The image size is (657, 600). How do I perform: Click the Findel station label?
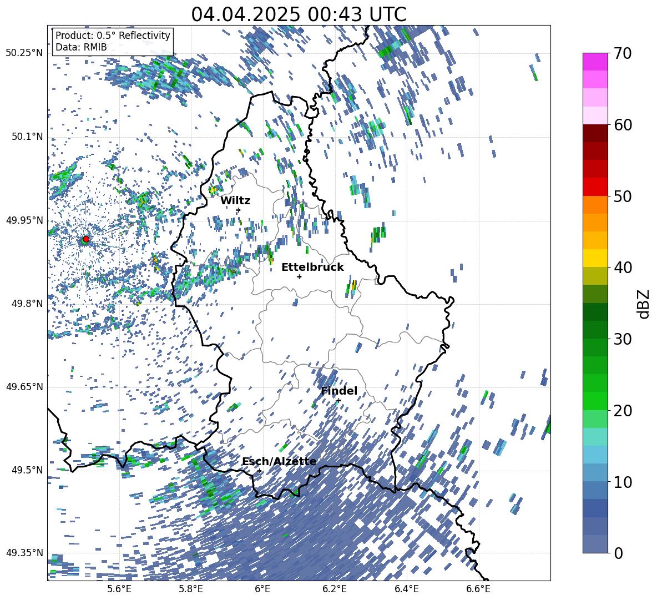click(339, 391)
